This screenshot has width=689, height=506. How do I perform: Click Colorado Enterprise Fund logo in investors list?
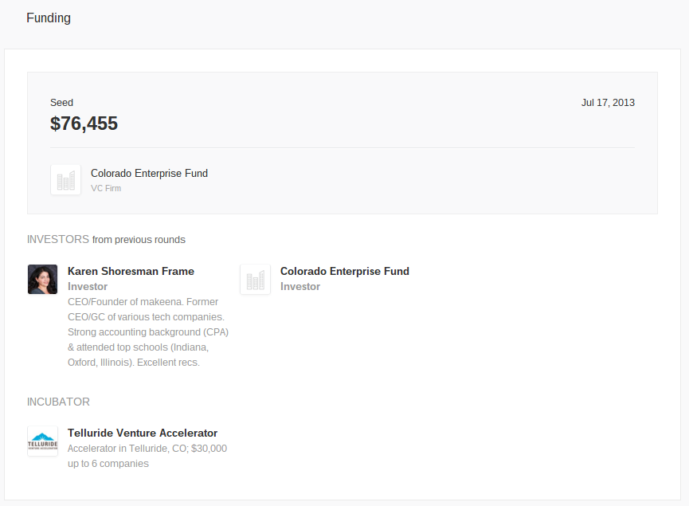pos(255,280)
